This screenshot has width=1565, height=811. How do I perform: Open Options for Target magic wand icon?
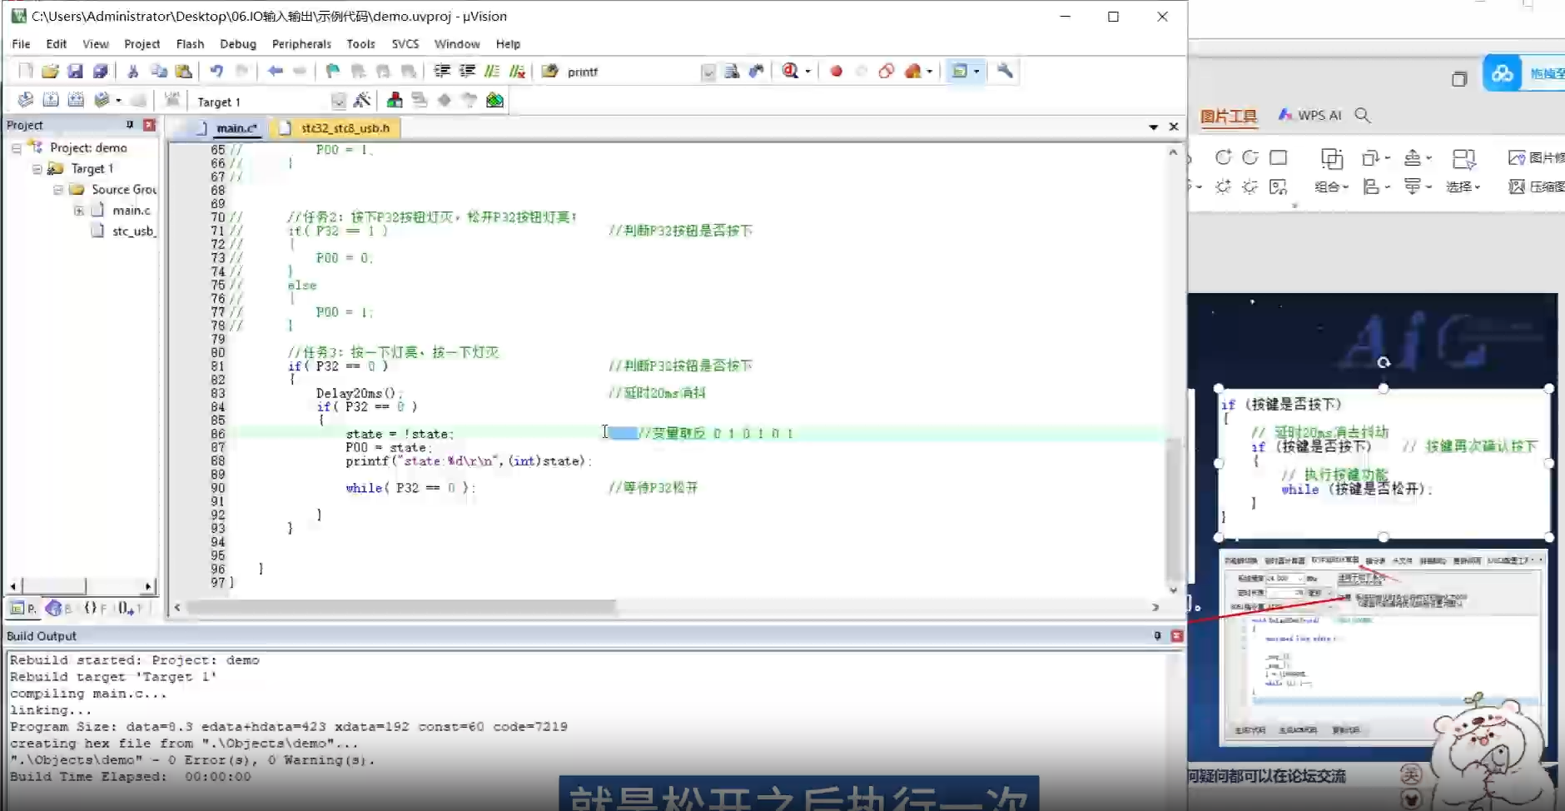362,101
